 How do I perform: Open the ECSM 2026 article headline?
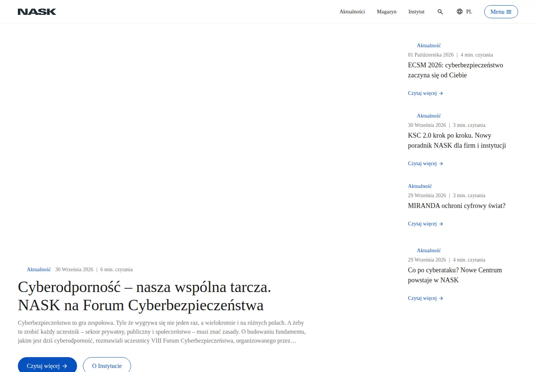[x=456, y=70]
